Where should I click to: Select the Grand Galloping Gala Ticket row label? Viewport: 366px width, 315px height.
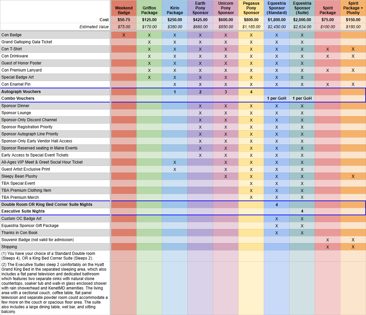click(x=27, y=42)
